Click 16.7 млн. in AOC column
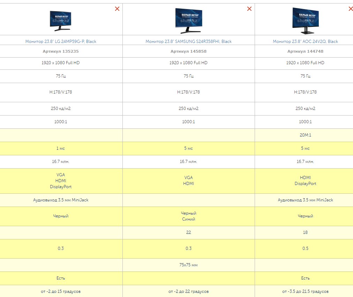The width and height of the screenshot is (353, 297). pyautogui.click(x=305, y=162)
